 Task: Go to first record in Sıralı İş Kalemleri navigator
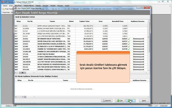(16, 73)
